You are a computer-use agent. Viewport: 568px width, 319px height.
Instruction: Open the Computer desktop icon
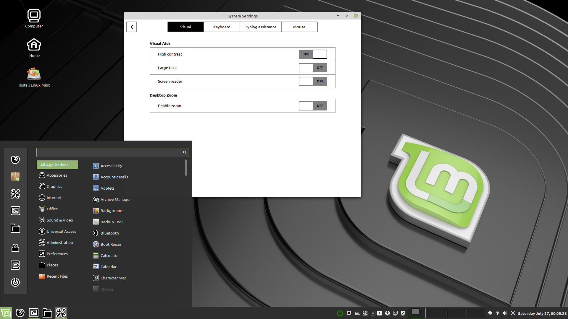pyautogui.click(x=34, y=18)
